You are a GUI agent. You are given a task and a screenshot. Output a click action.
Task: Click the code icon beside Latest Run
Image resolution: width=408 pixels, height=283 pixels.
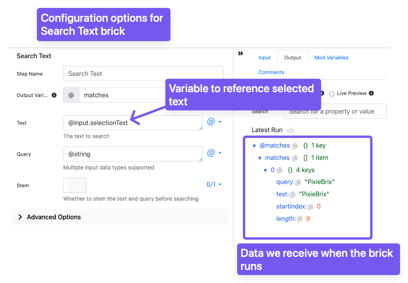pyautogui.click(x=291, y=130)
